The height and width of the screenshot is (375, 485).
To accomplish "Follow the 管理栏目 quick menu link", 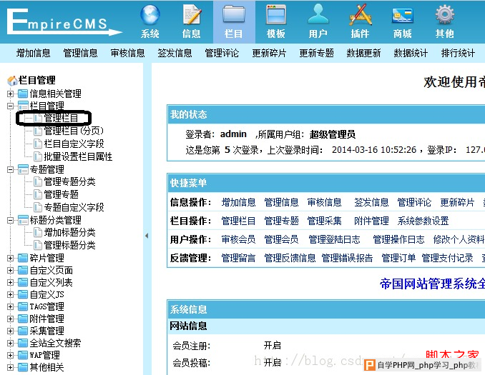I will (238, 221).
